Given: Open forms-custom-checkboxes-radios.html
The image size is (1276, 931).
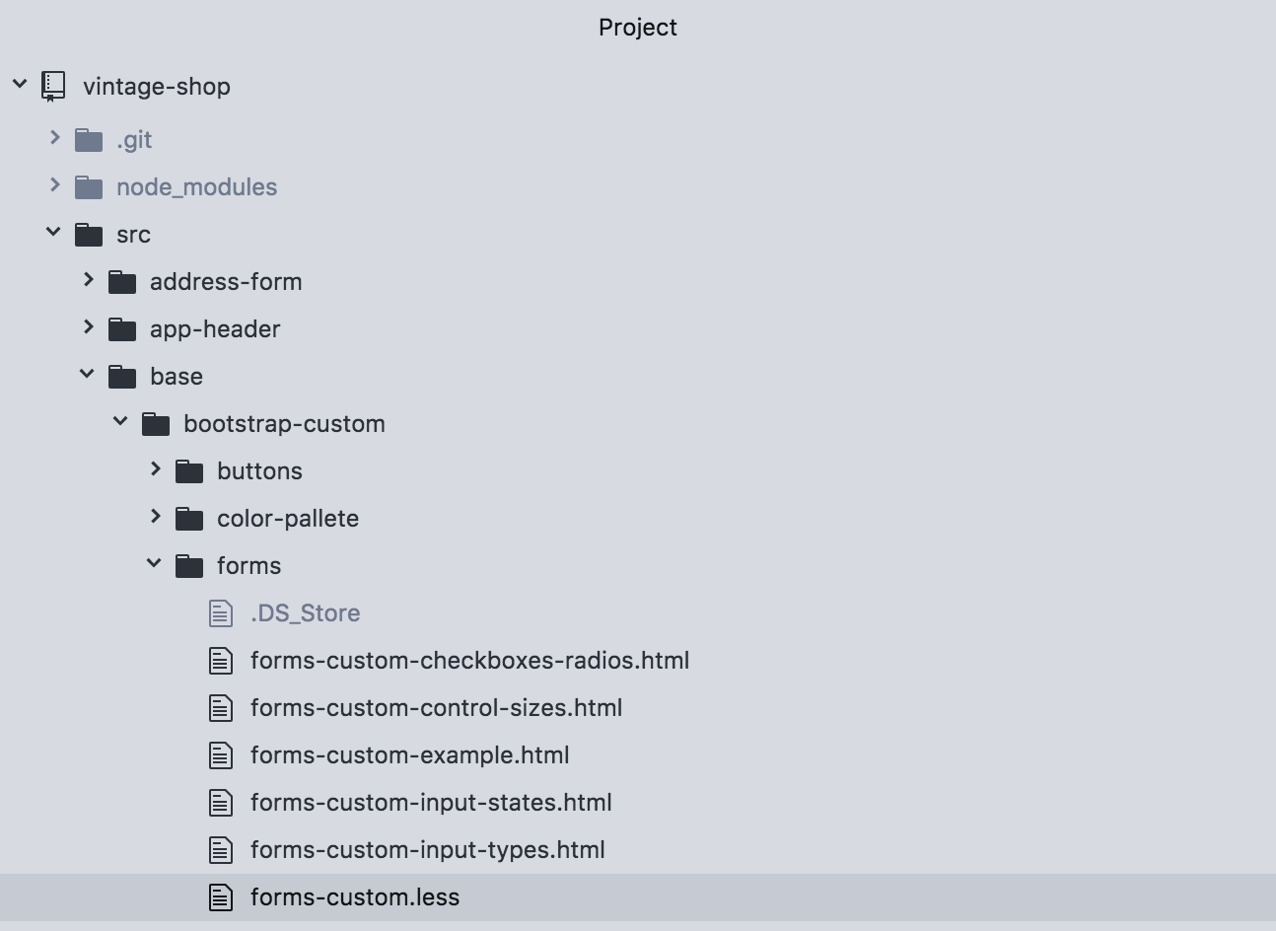Looking at the screenshot, I should pos(468,660).
